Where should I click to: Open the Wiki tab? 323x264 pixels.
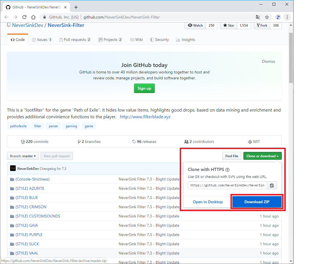point(136,40)
